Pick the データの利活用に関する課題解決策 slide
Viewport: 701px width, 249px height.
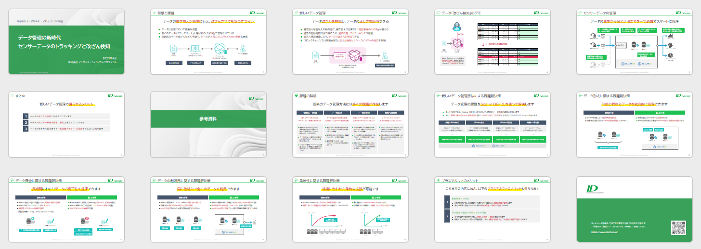coord(208,210)
